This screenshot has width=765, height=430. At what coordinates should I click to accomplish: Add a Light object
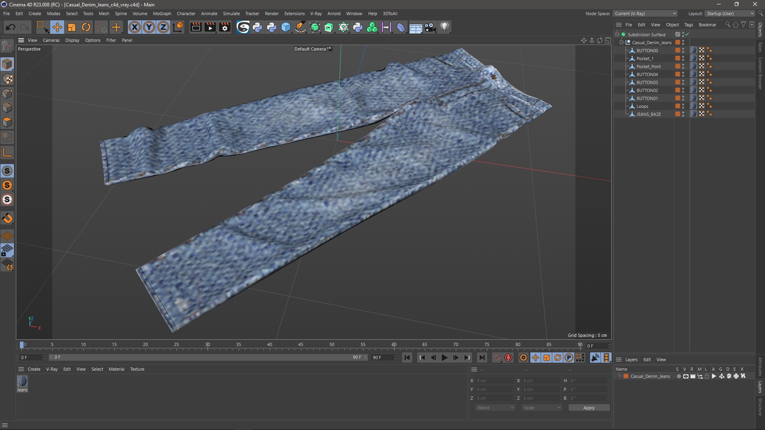click(x=445, y=27)
